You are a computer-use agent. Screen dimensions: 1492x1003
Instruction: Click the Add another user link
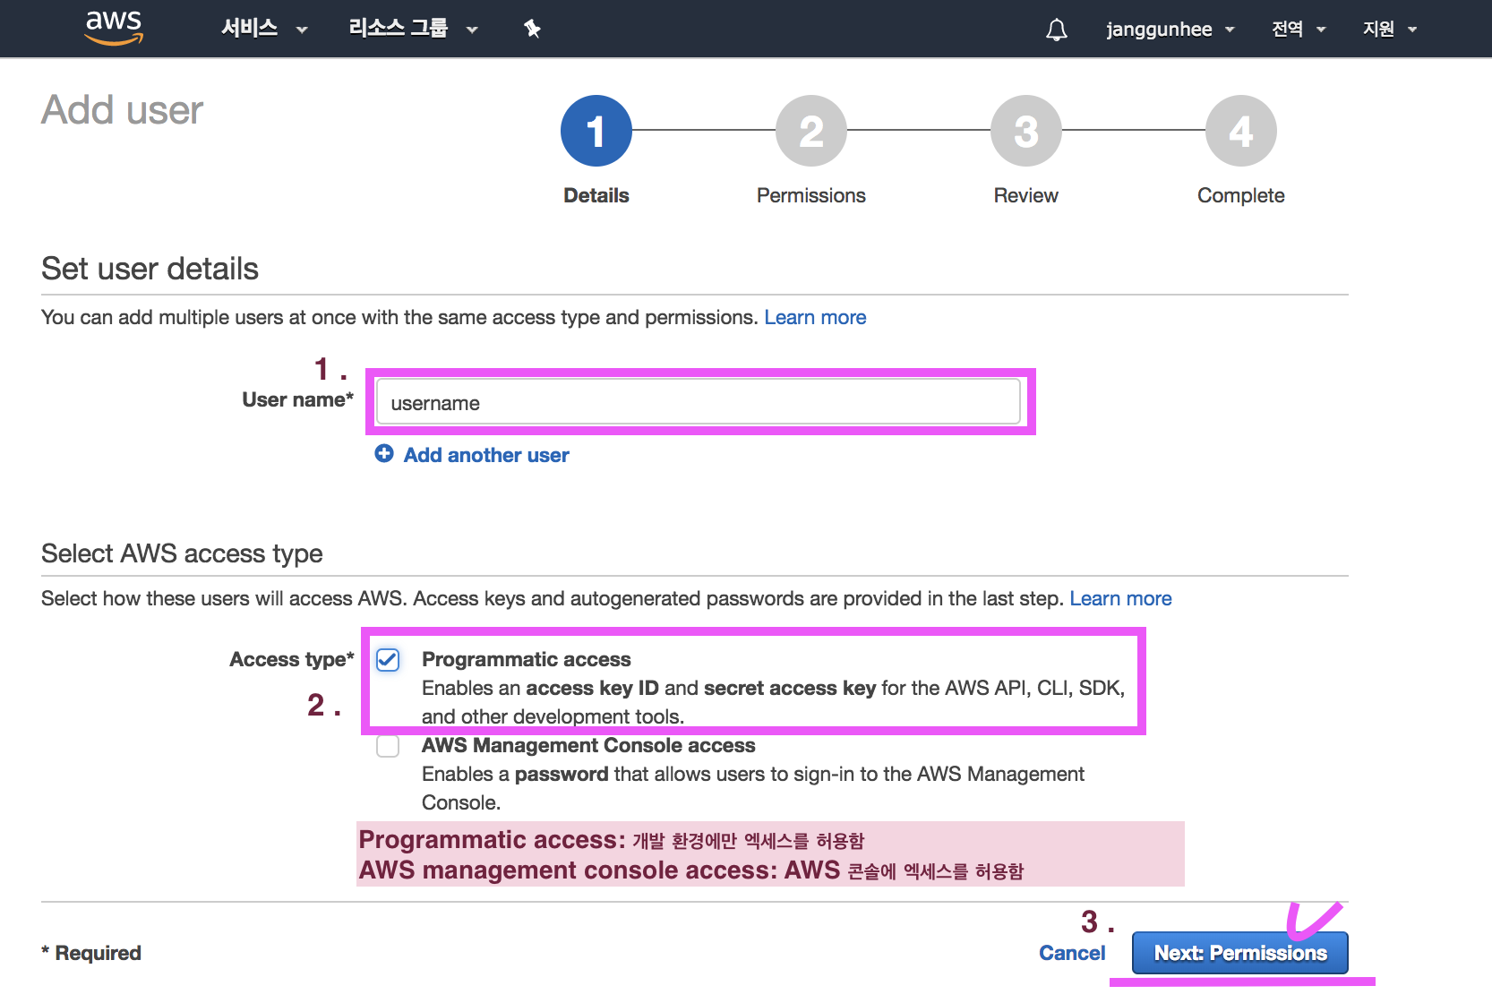[x=486, y=455]
